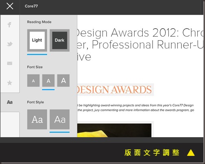Pick the serif-looking first Aa font style

[37, 119]
